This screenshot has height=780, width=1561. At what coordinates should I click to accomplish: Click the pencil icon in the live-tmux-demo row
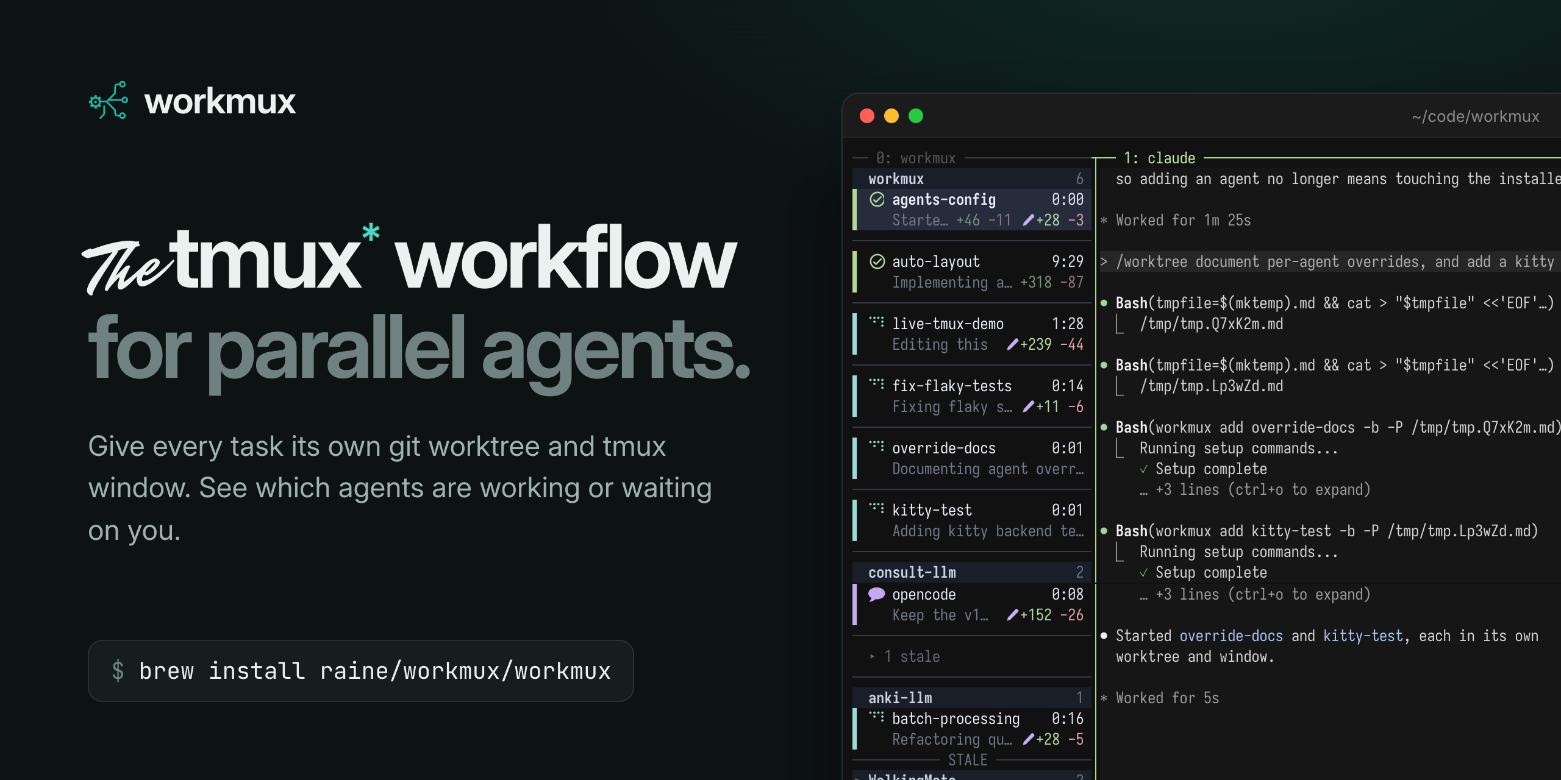click(x=1012, y=344)
